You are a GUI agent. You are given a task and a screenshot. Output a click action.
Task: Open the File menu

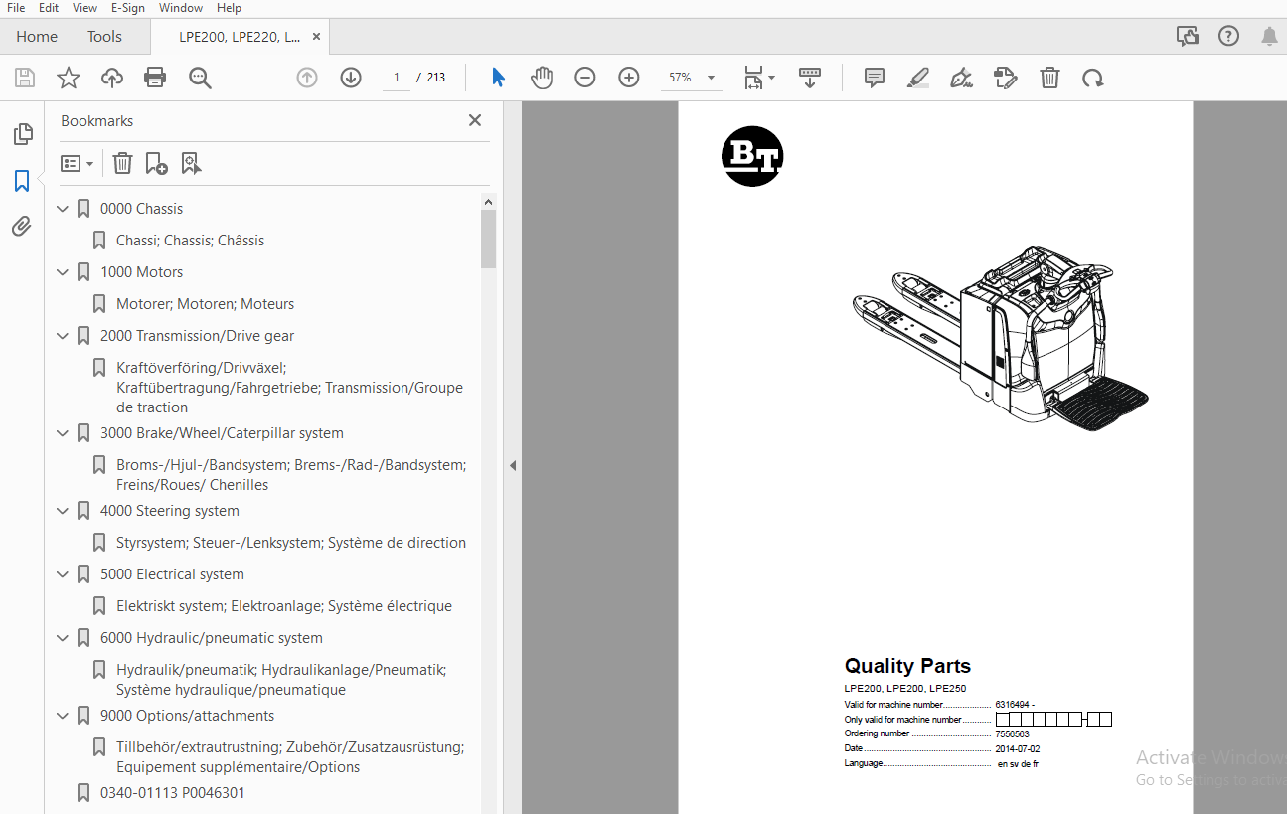pos(16,8)
